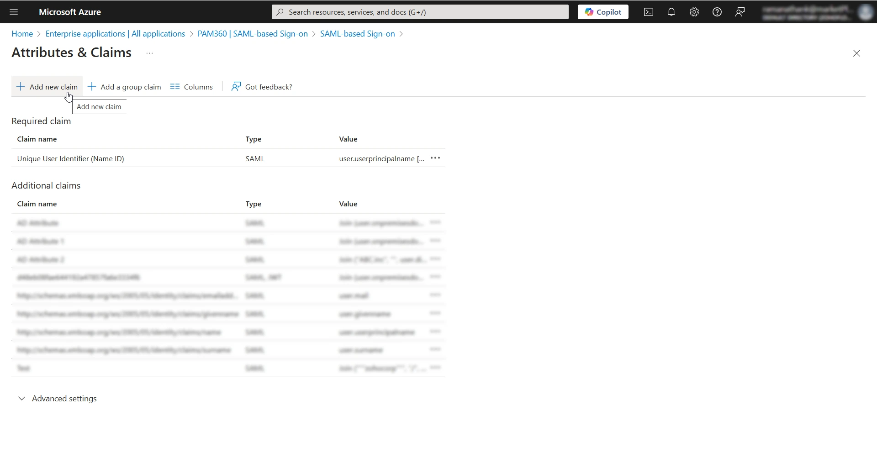Open the portal hamburger menu

pos(14,12)
